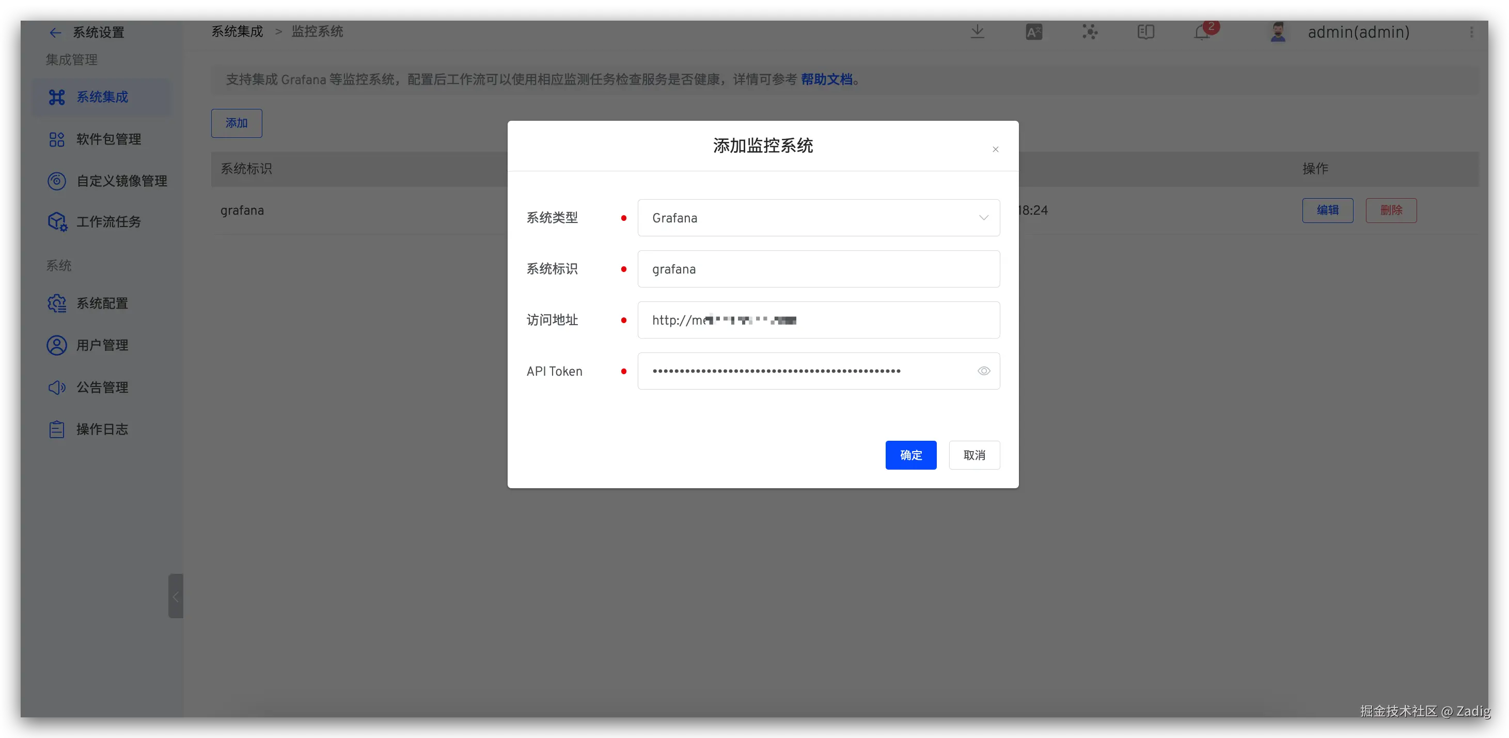1509x738 pixels.
Task: Go to 操作日志 sidebar item
Action: click(102, 429)
